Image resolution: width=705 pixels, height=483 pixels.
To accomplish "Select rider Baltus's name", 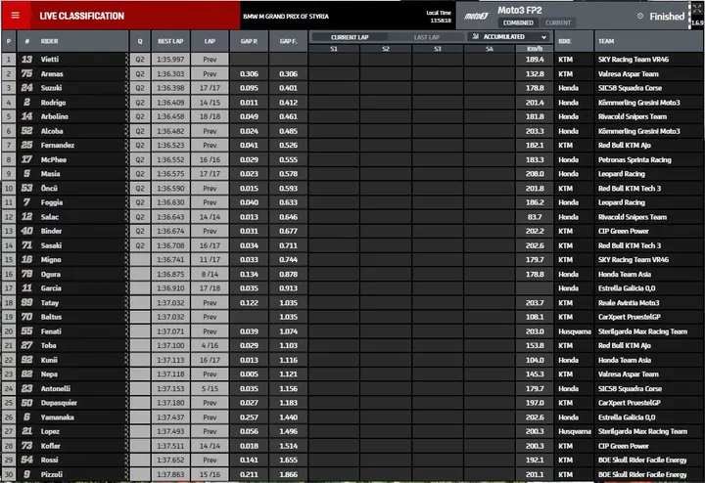I will click(x=51, y=317).
